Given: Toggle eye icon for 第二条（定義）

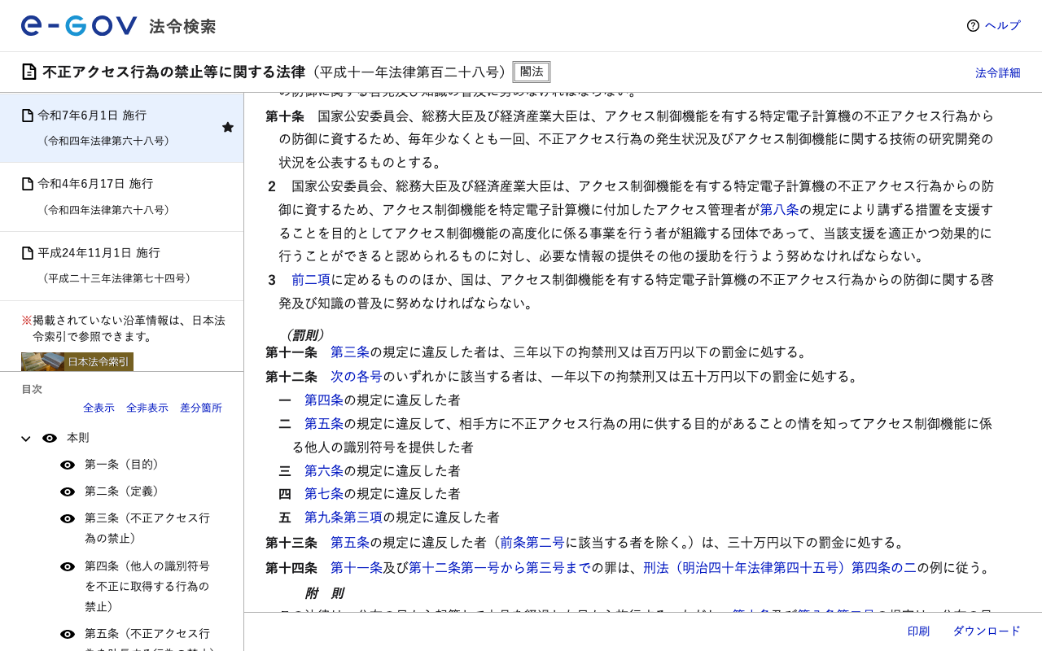Looking at the screenshot, I should pyautogui.click(x=68, y=492).
